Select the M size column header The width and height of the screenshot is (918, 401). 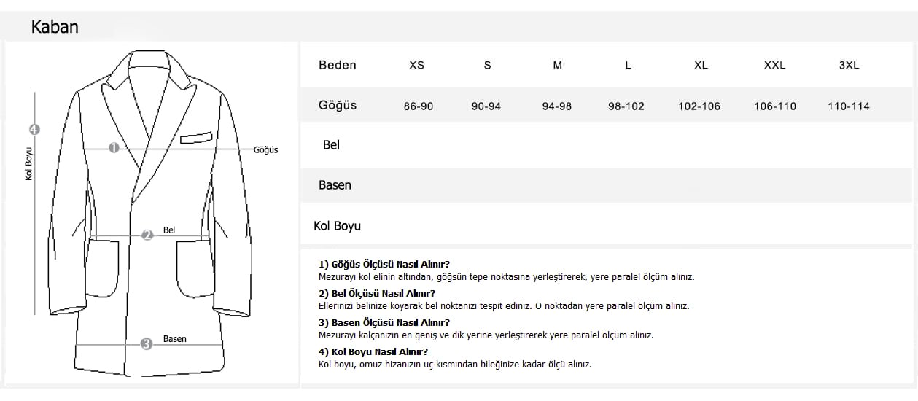pos(558,65)
